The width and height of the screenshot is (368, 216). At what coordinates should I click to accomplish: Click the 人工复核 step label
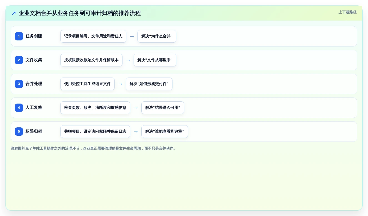tap(34, 108)
